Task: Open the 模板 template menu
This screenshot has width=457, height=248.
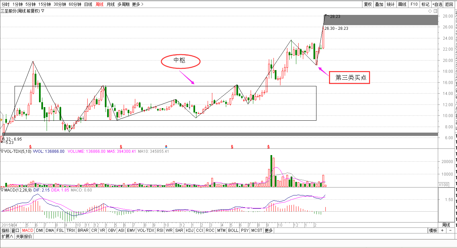Action: [433, 230]
